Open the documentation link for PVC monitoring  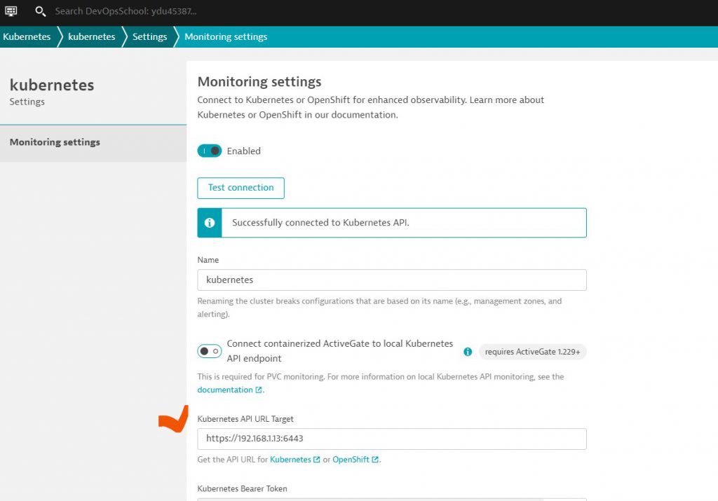(225, 390)
